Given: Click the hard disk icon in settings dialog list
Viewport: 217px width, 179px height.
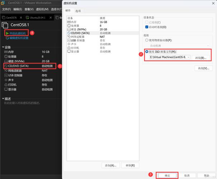Looking at the screenshot, I should click(69, 29).
